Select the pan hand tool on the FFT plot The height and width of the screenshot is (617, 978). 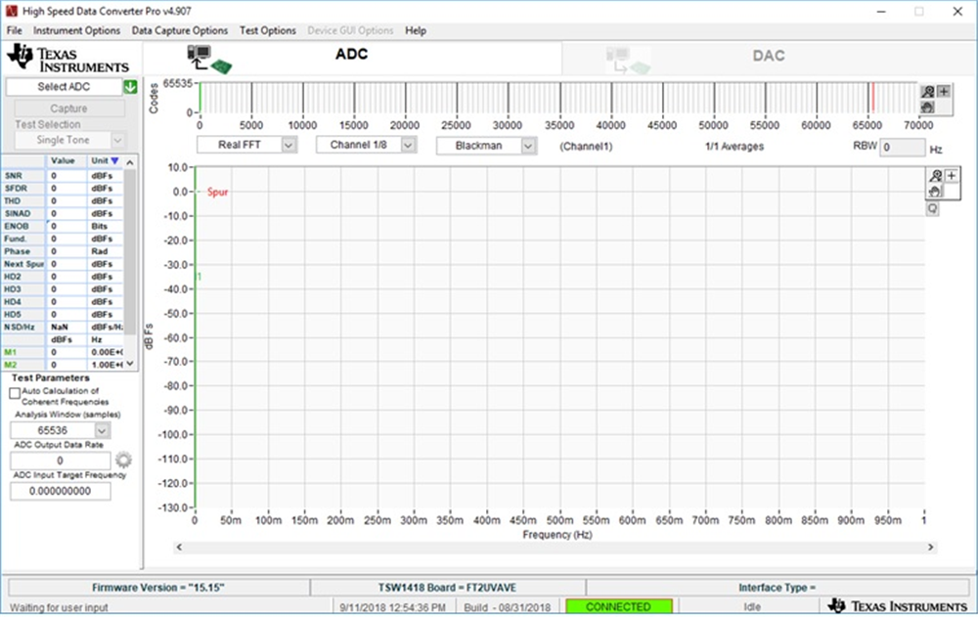tap(936, 192)
